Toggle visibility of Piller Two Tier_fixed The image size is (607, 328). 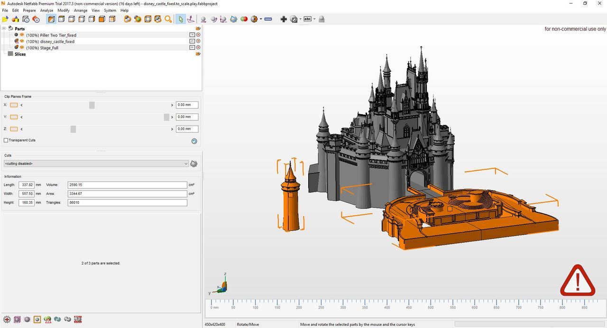click(22, 35)
